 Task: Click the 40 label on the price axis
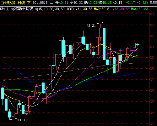[x=152, y=47]
